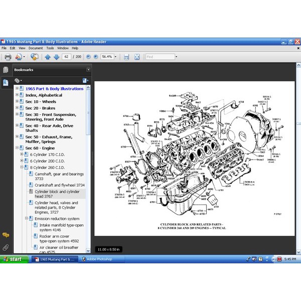Image resolution: width=301 pixels, height=301 pixels.
Task: Open the Find options dropdown arrow
Action: [176, 57]
